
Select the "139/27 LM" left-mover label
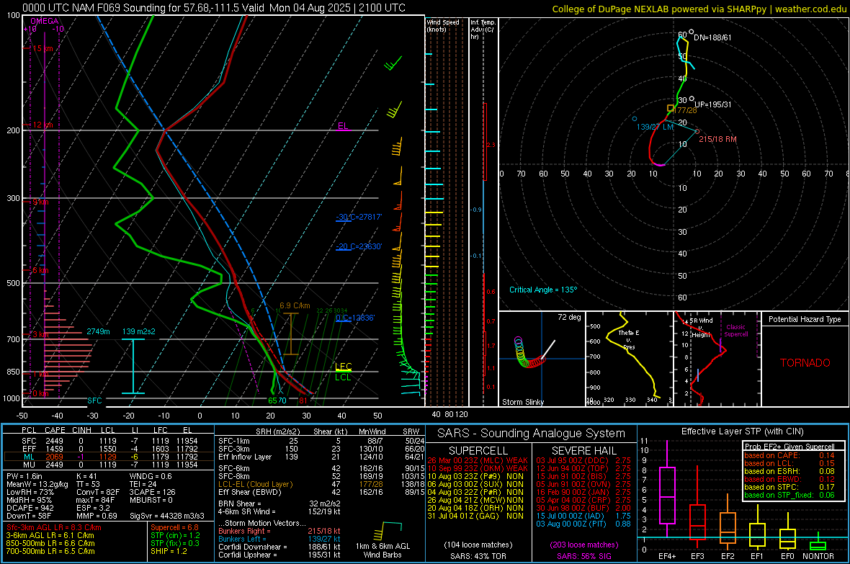coord(655,127)
